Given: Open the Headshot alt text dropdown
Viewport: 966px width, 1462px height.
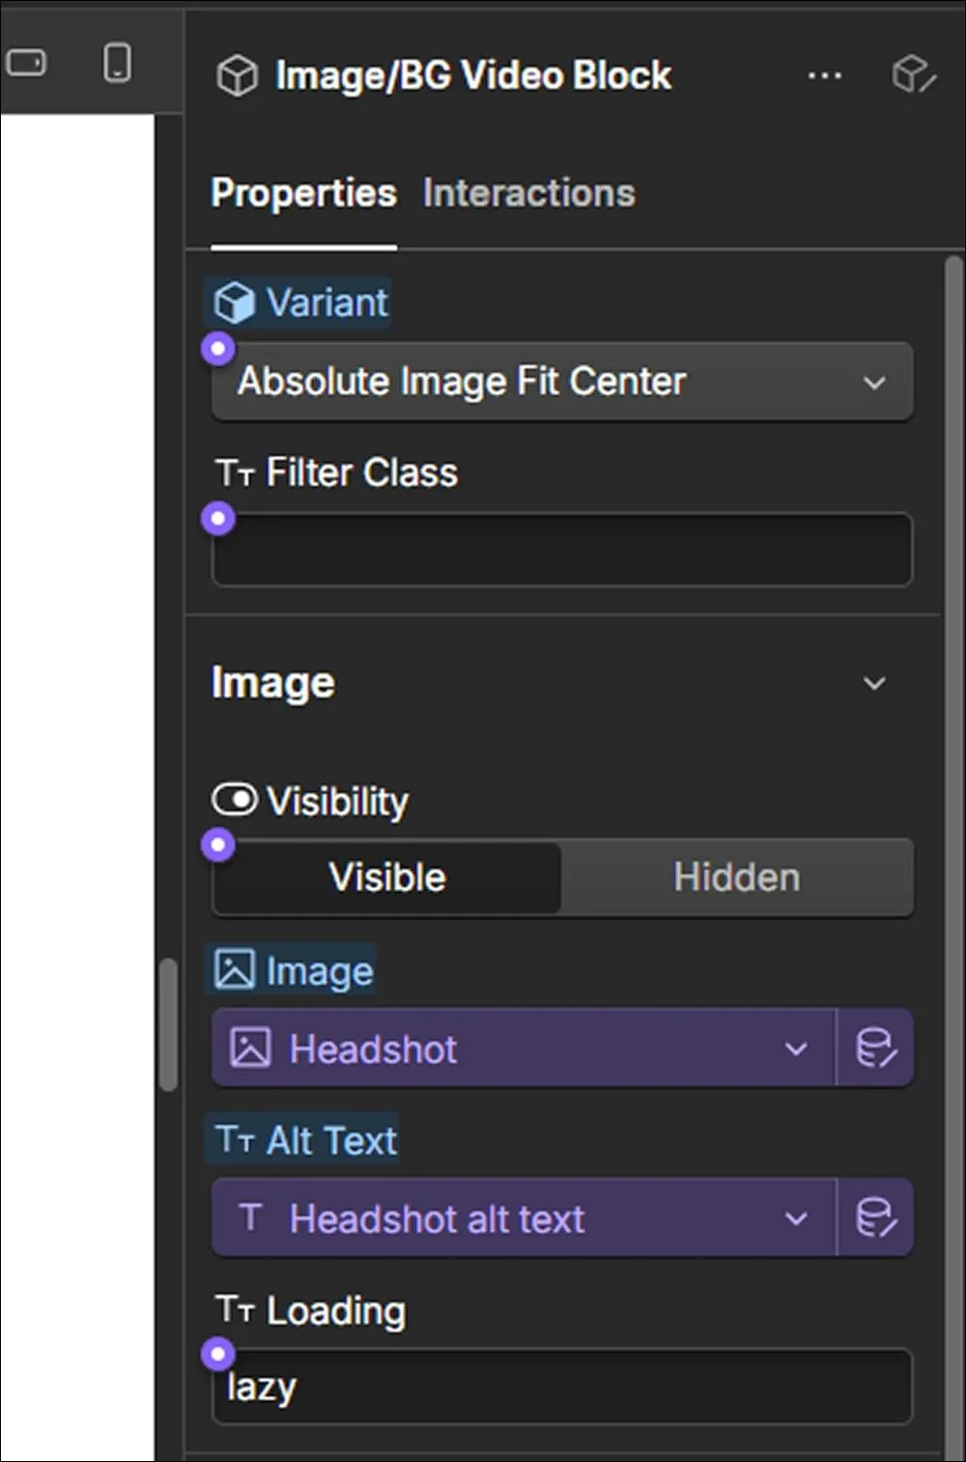Looking at the screenshot, I should 523,1218.
